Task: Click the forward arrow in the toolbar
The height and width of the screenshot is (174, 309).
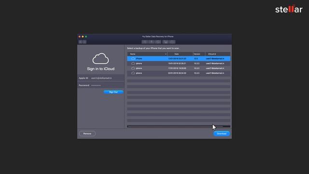Action: [x=84, y=42]
